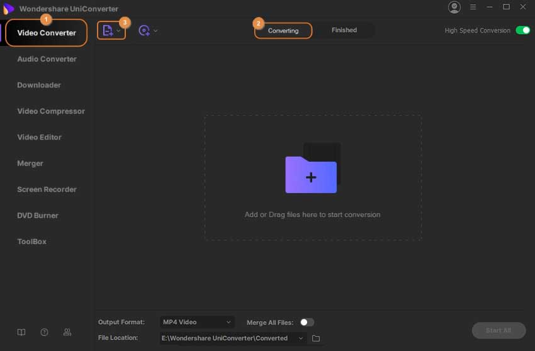Screen dimensions: 535x351
Task: Open the hamburger main menu
Action: point(473,7)
